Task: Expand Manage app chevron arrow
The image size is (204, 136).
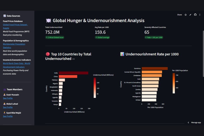Action: 188,123
